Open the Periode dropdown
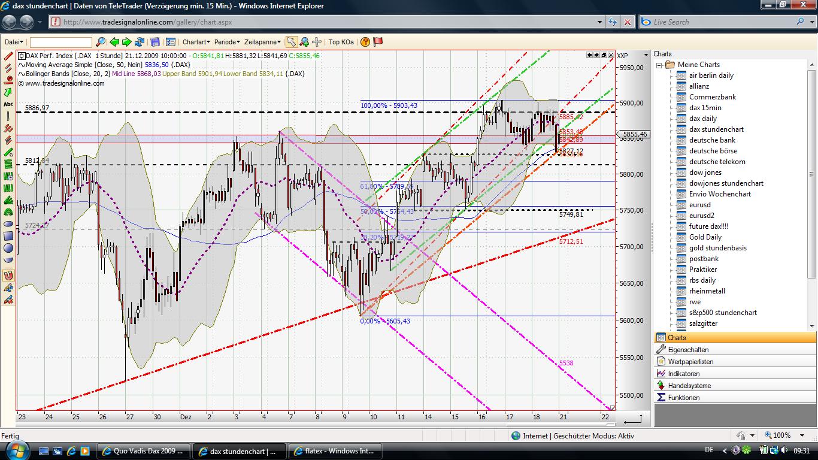This screenshot has height=460, width=818. 227,42
